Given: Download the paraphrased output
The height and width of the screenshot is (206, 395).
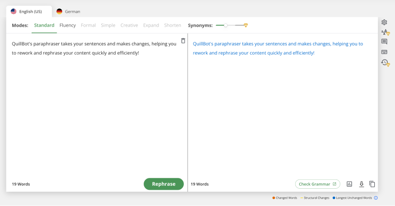Looking at the screenshot, I should (361, 184).
